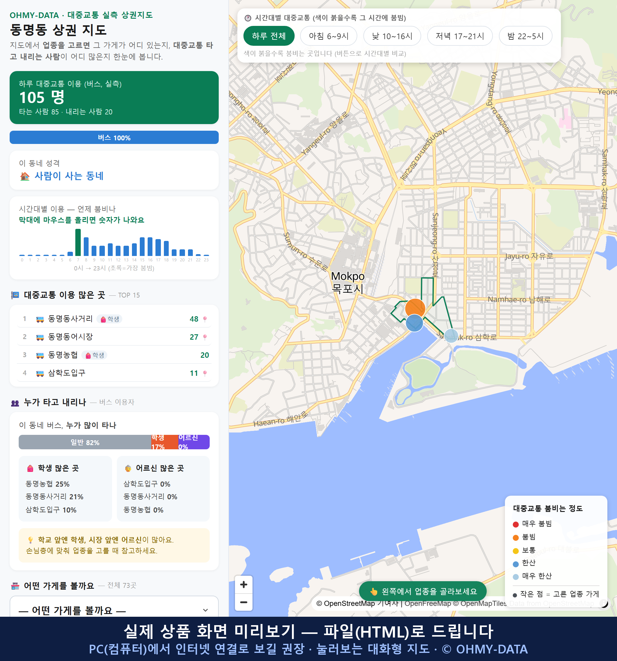
Task: Click the clock icon beside 시간대별 대중교통
Action: point(248,18)
